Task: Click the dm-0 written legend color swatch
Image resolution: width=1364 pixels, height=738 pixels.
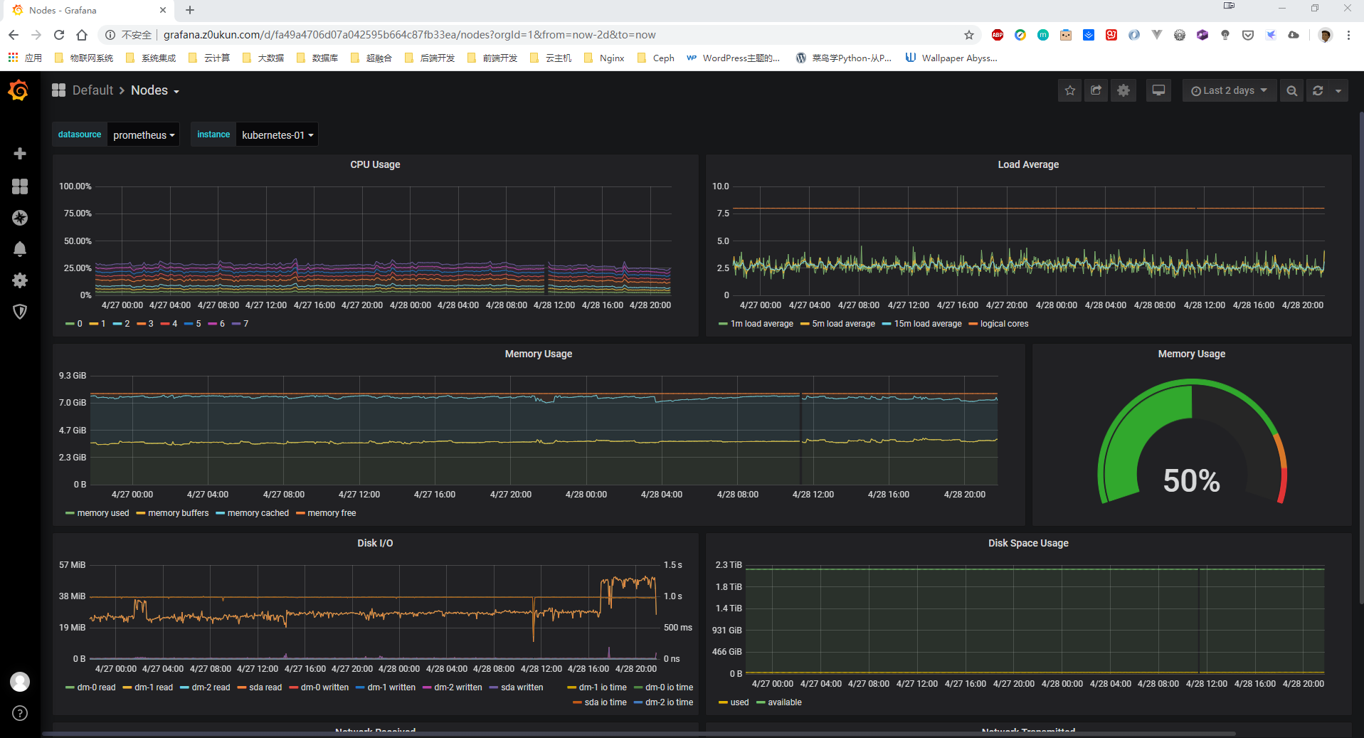Action: 293,687
